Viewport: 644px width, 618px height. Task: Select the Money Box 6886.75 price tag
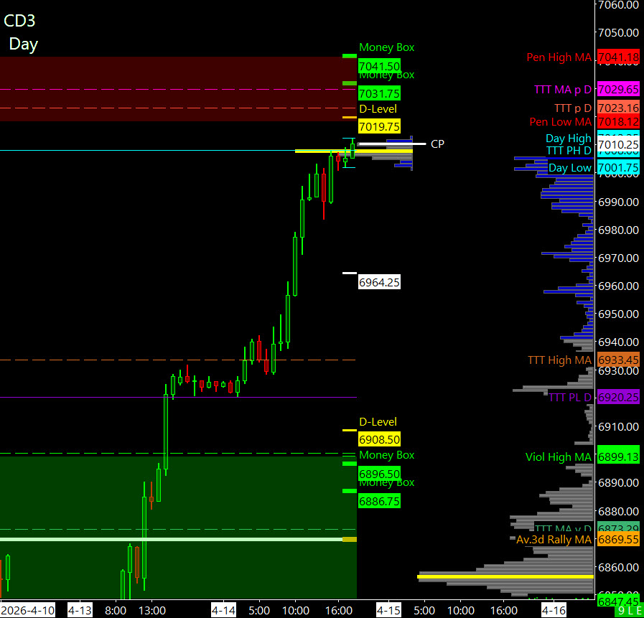[x=378, y=502]
